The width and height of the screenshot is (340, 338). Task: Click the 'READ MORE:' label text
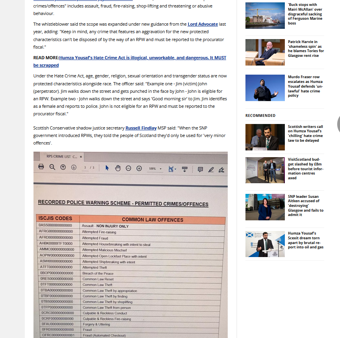[46, 58]
